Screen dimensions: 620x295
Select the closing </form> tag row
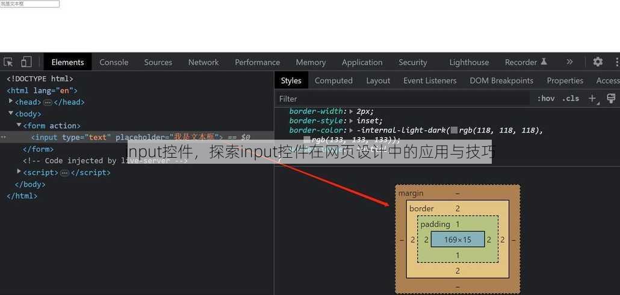[x=38, y=149]
